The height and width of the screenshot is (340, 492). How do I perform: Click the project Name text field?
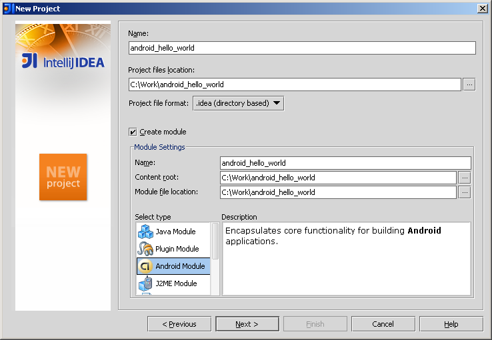coord(301,48)
